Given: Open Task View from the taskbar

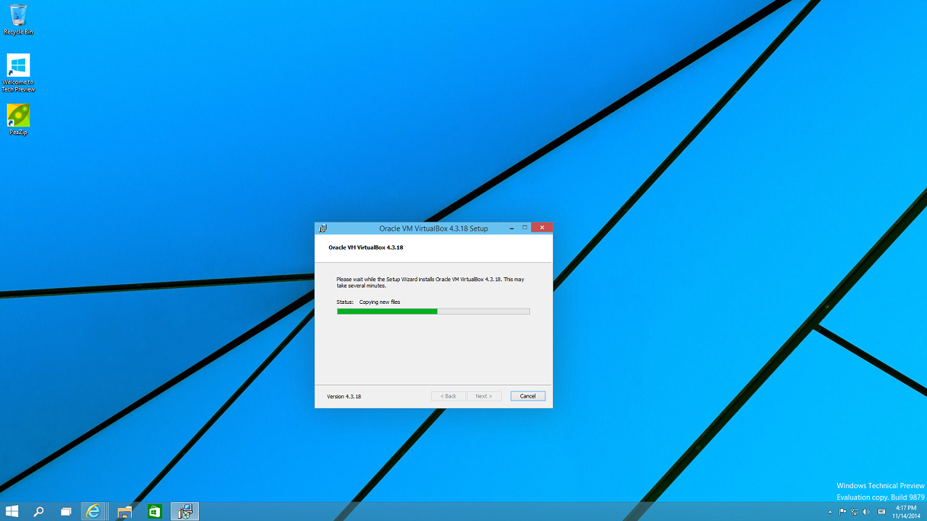Looking at the screenshot, I should pyautogui.click(x=66, y=512).
